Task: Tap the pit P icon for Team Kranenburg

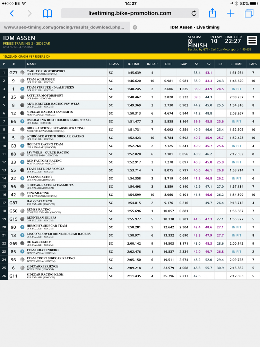Action: 22,252
